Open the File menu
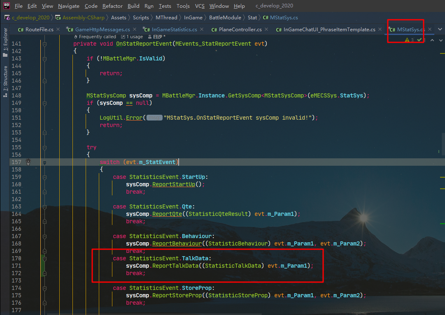This screenshot has height=315, width=445. 19,6
